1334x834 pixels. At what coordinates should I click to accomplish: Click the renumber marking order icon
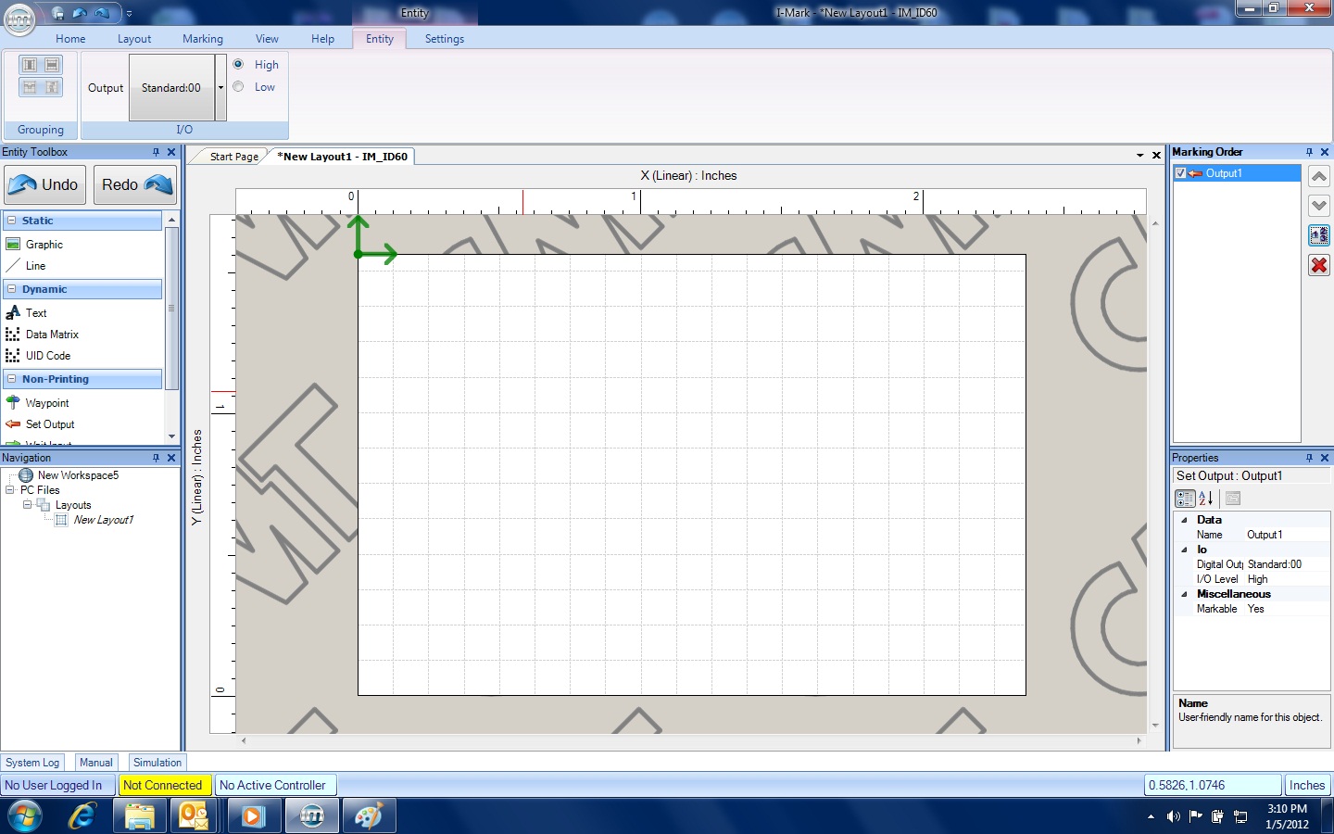pyautogui.click(x=1318, y=235)
